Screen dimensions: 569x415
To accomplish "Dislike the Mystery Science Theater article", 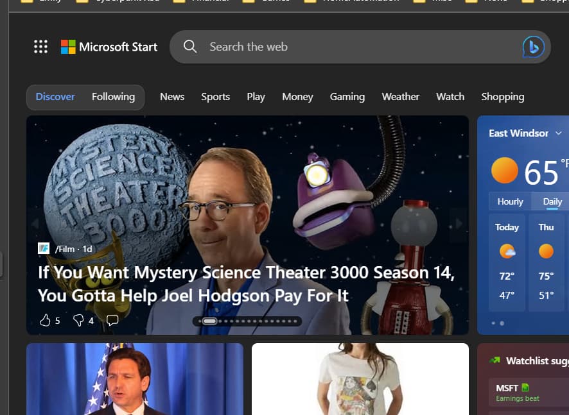I will click(78, 321).
